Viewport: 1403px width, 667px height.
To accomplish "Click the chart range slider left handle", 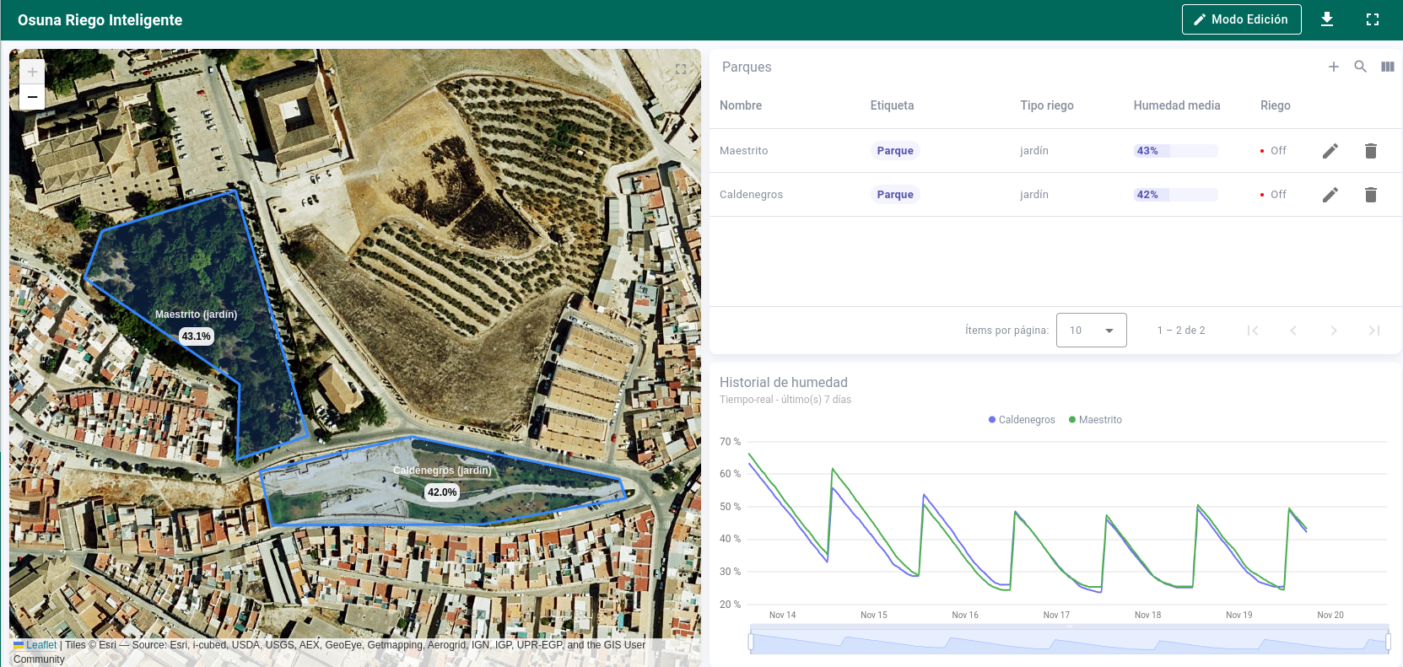I will (751, 642).
